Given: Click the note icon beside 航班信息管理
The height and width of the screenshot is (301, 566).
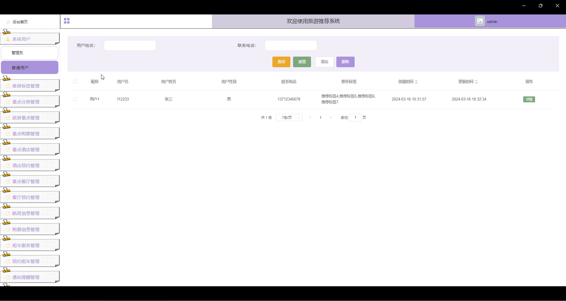Looking at the screenshot, I should coord(8,213).
